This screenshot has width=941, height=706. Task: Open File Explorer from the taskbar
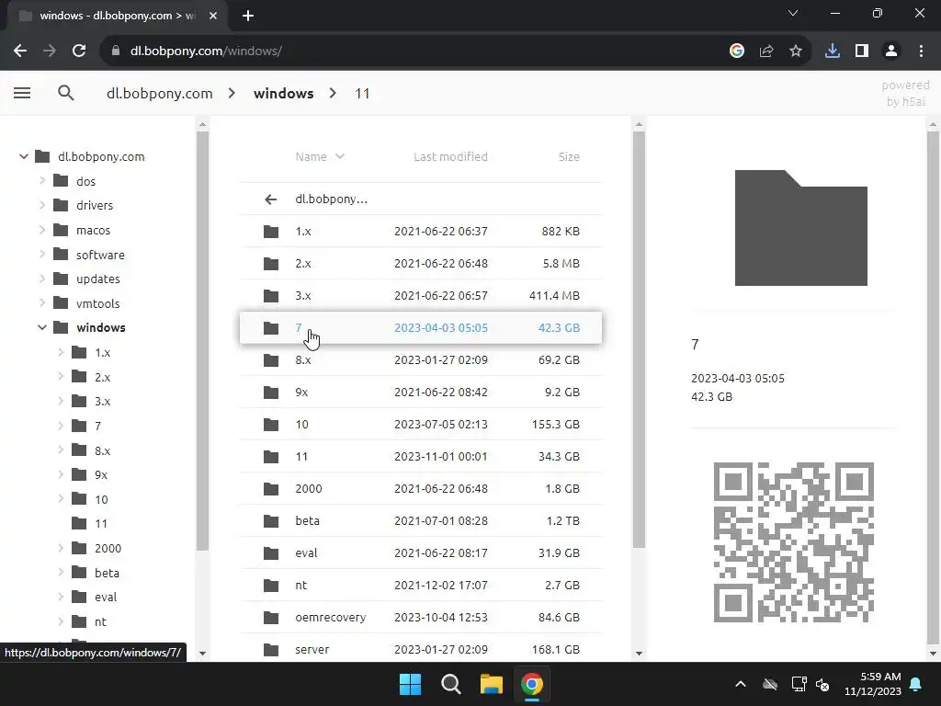coord(492,684)
